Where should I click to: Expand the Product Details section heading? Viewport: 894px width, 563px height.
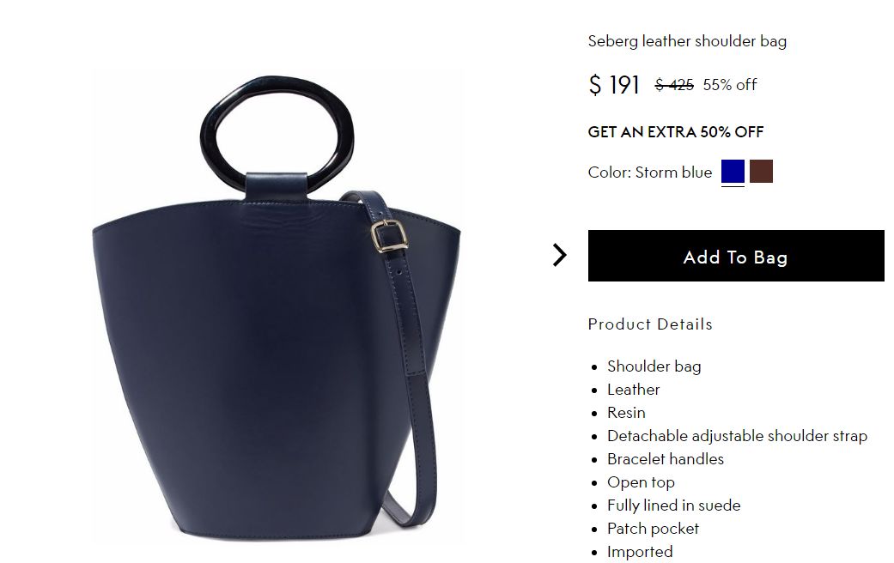pos(650,324)
